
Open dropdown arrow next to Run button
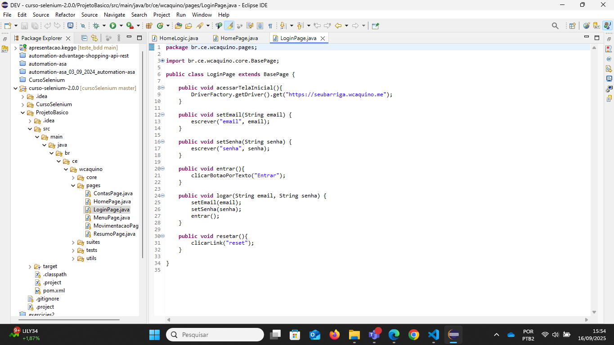click(121, 26)
